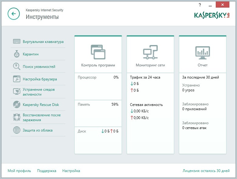Open Отчет label
Viewport: 237px width, 179px height.
[x=203, y=65]
